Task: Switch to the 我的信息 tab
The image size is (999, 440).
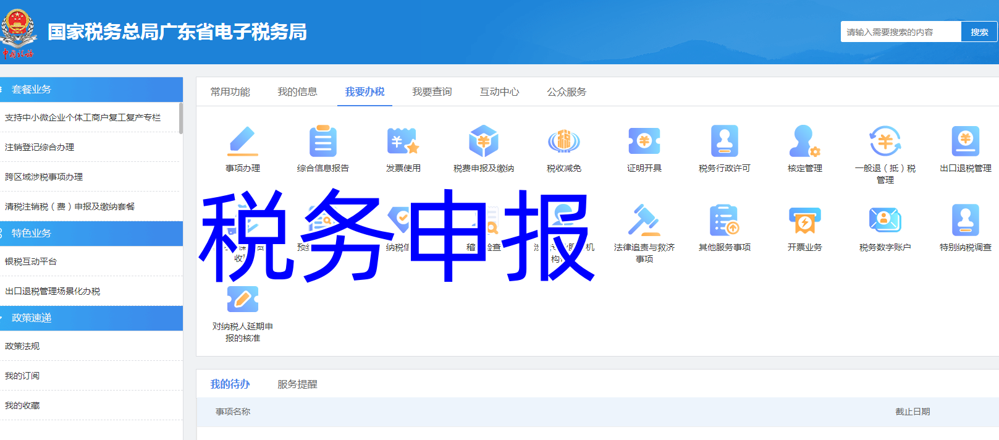Action: point(297,91)
